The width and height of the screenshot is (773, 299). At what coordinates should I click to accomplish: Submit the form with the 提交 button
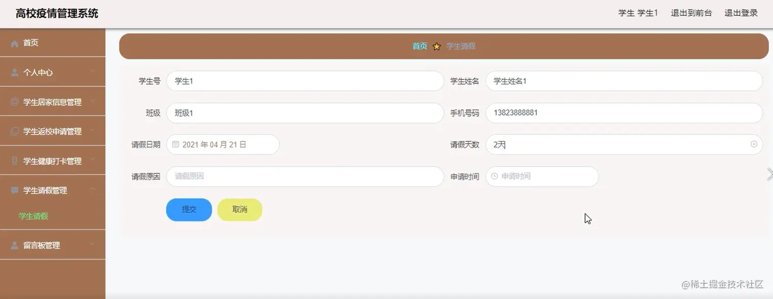coord(188,210)
